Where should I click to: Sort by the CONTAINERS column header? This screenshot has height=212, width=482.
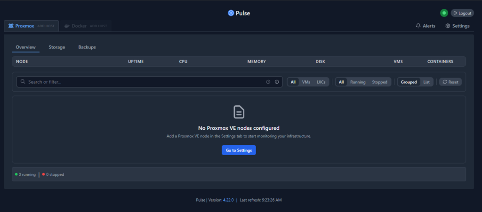440,62
